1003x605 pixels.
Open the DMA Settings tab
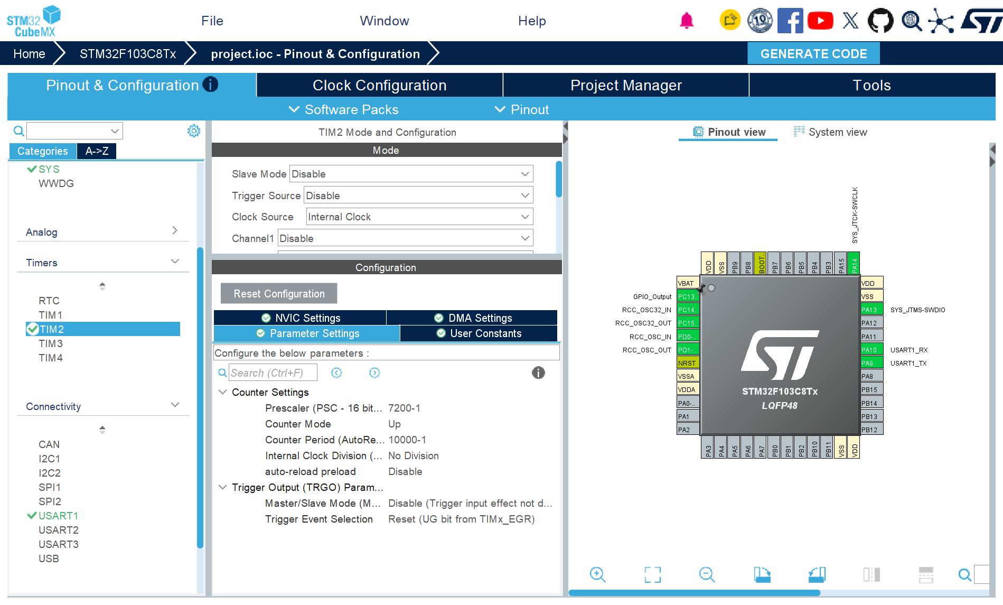coord(472,318)
